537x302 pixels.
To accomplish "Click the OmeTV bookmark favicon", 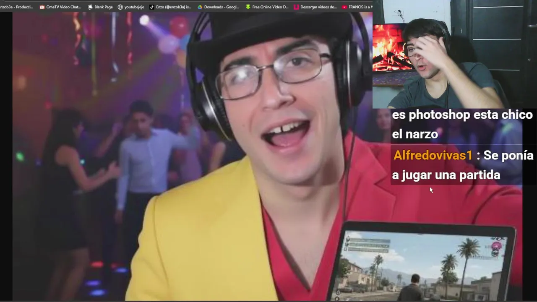I will (x=42, y=7).
